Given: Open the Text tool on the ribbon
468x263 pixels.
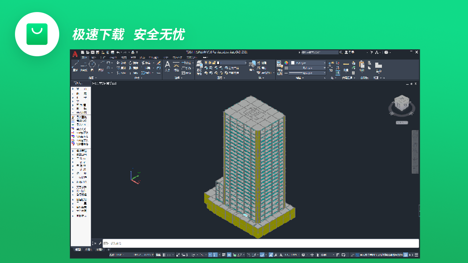Looking at the screenshot, I should 167,65.
